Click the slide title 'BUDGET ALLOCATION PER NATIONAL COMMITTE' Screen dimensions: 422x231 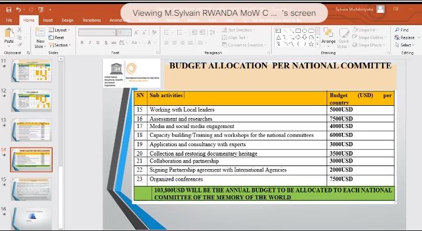280,65
